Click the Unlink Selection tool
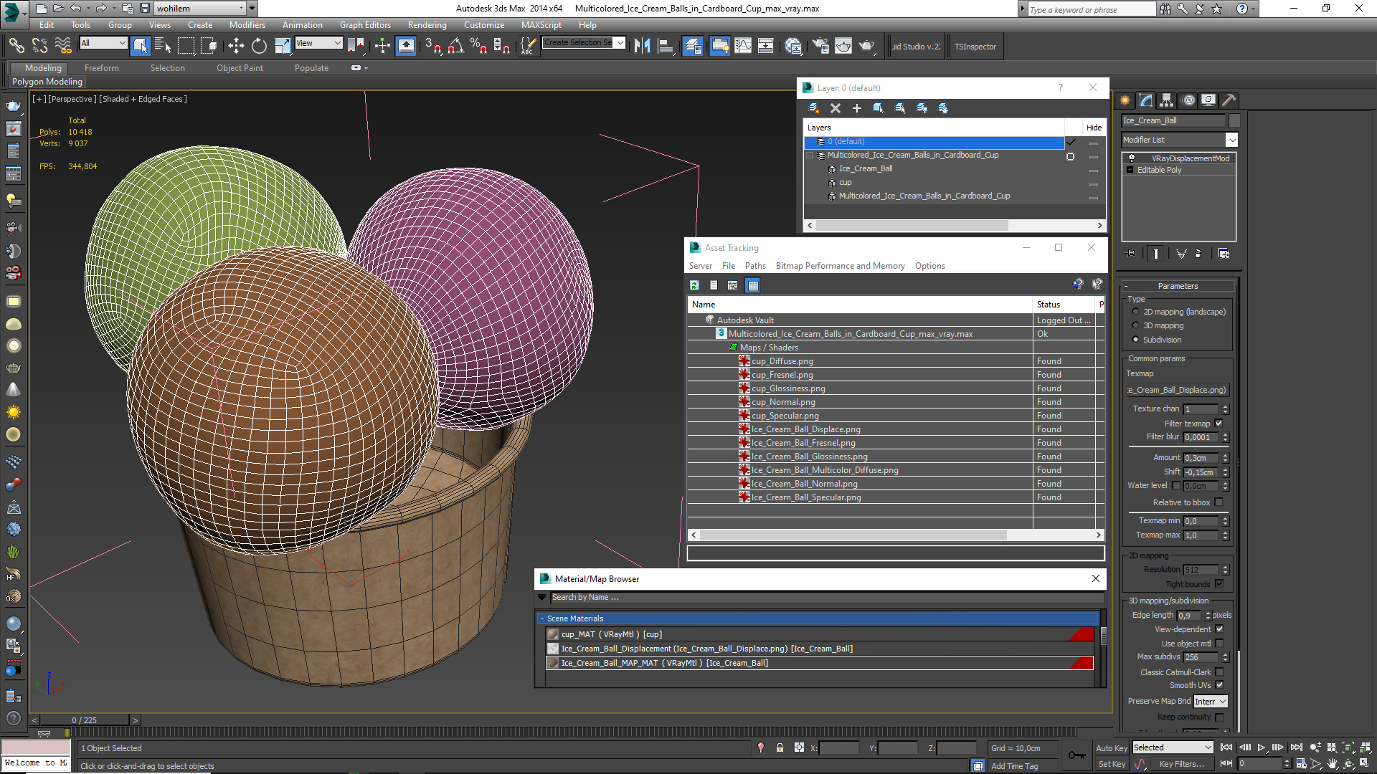The height and width of the screenshot is (774, 1377). tap(39, 47)
